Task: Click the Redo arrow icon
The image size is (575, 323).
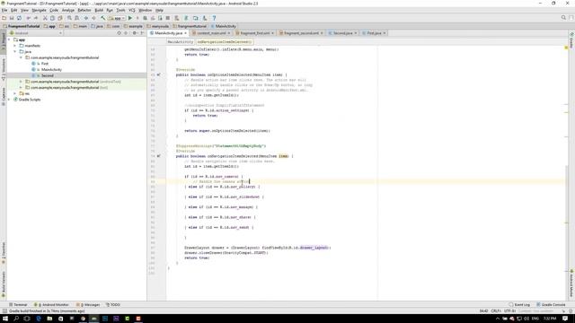Action: [36, 18]
